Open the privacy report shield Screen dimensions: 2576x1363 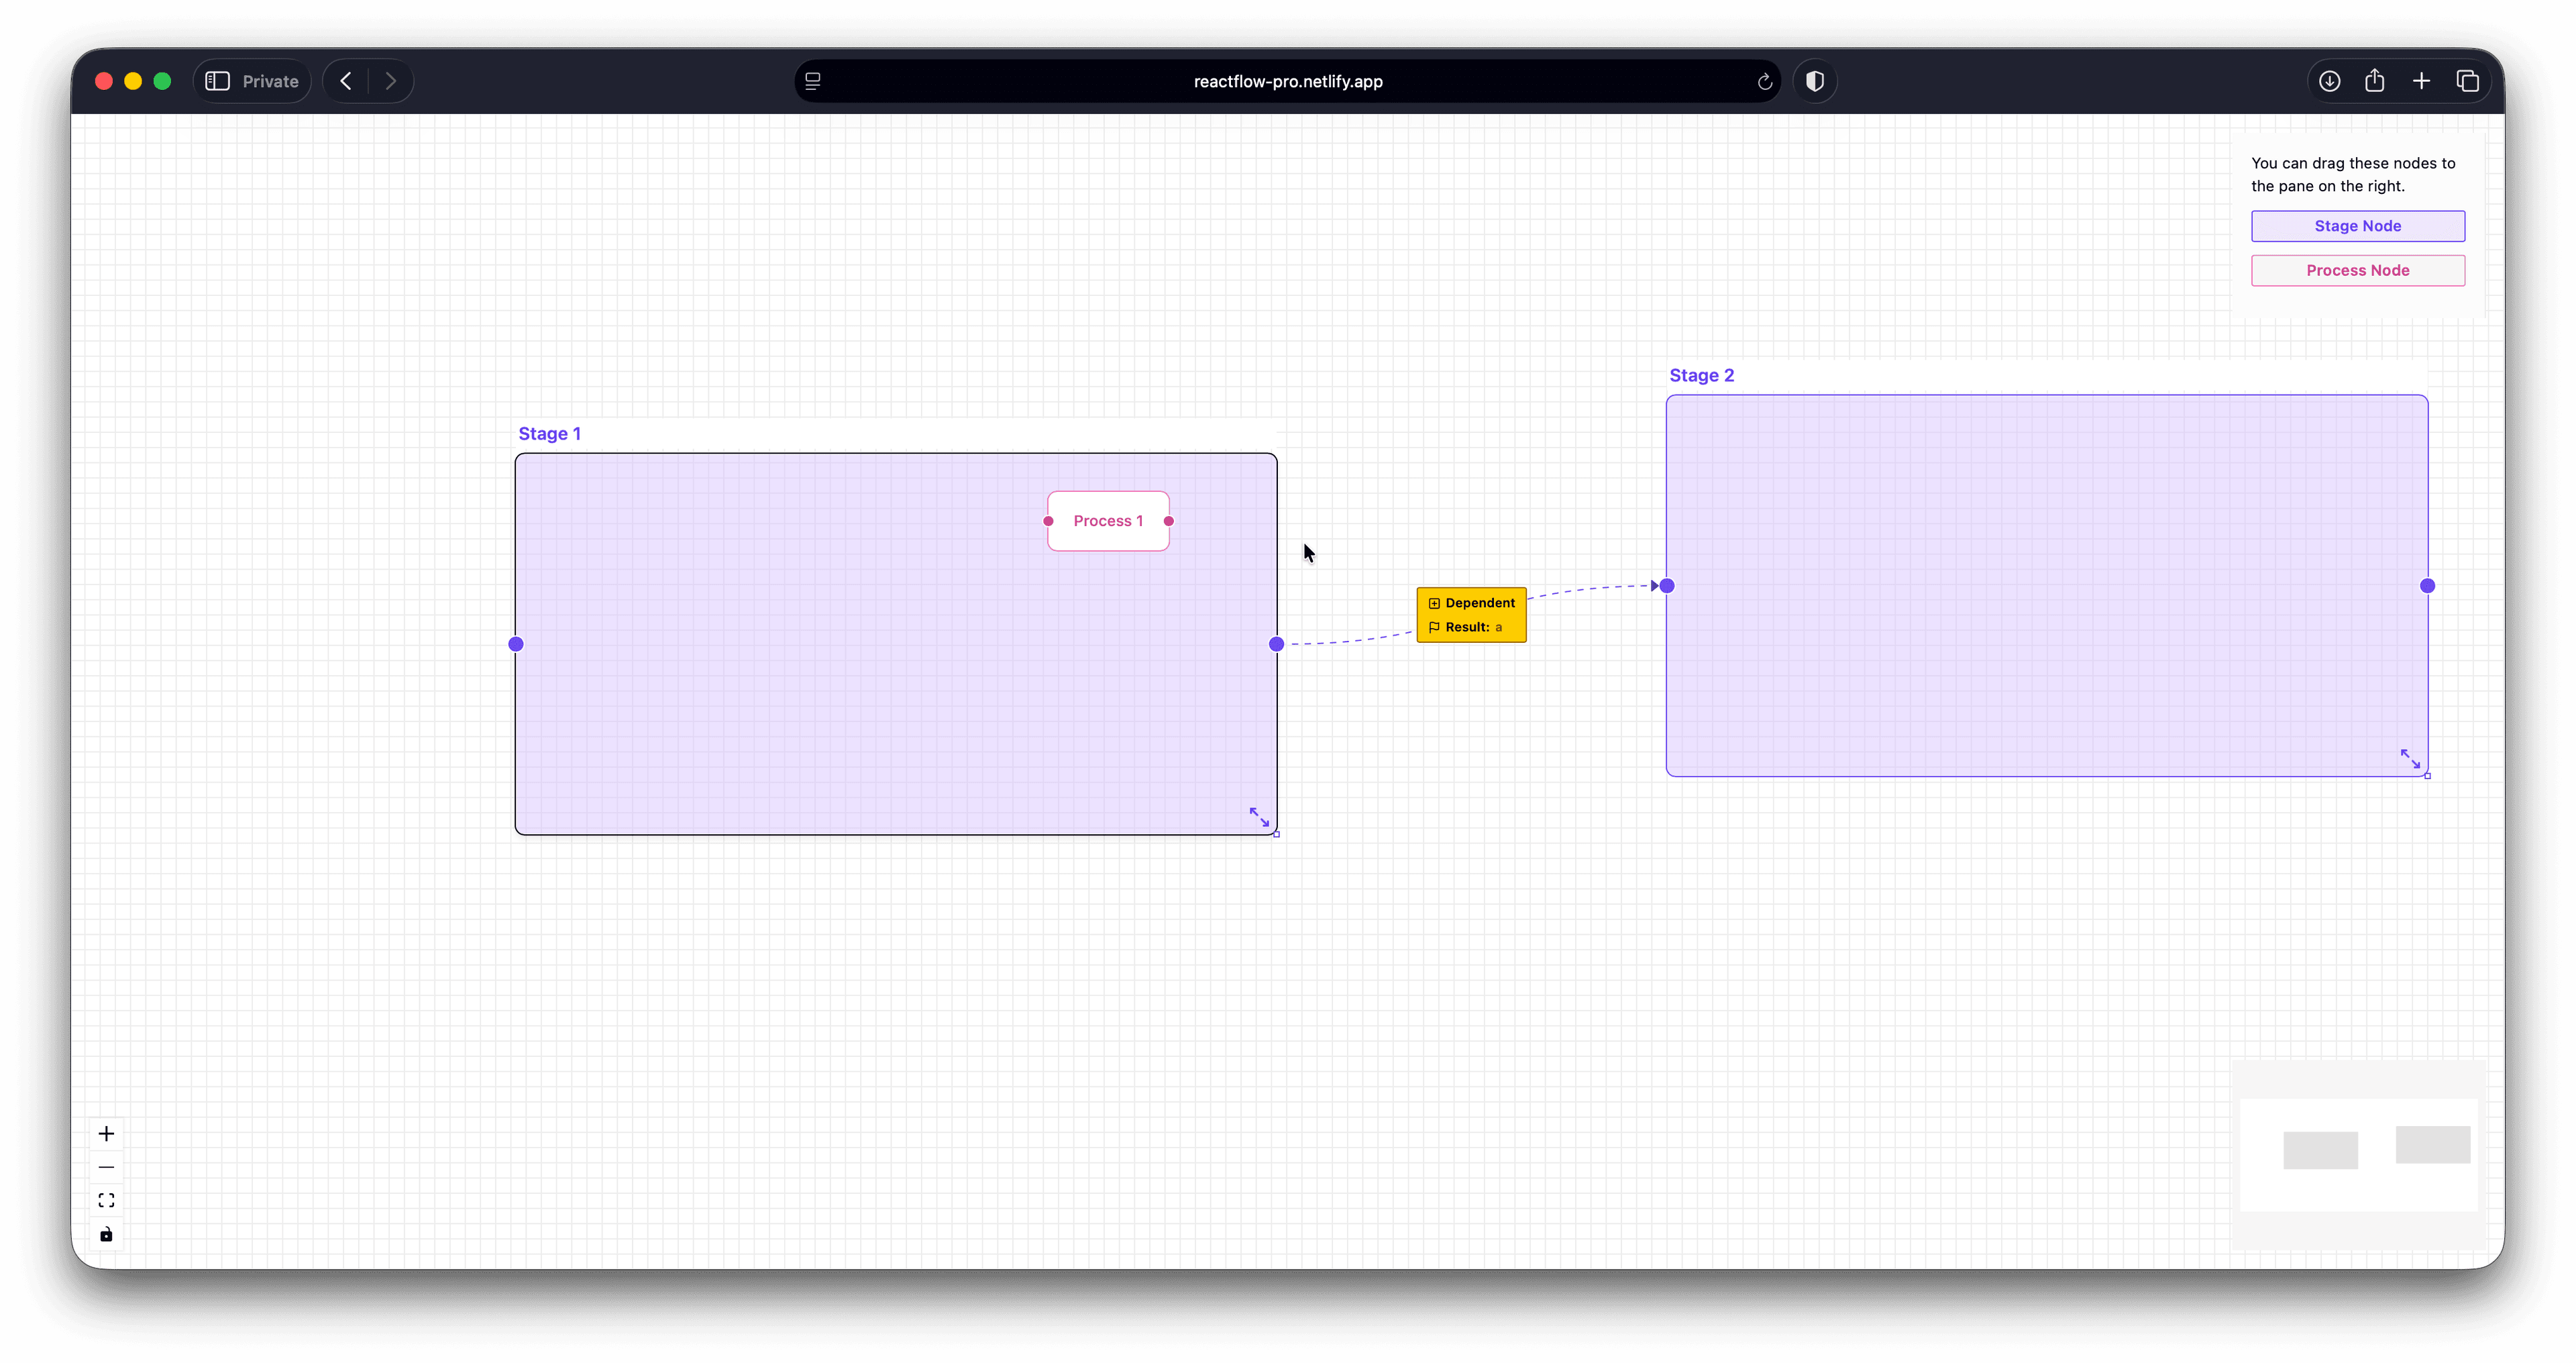1815,81
